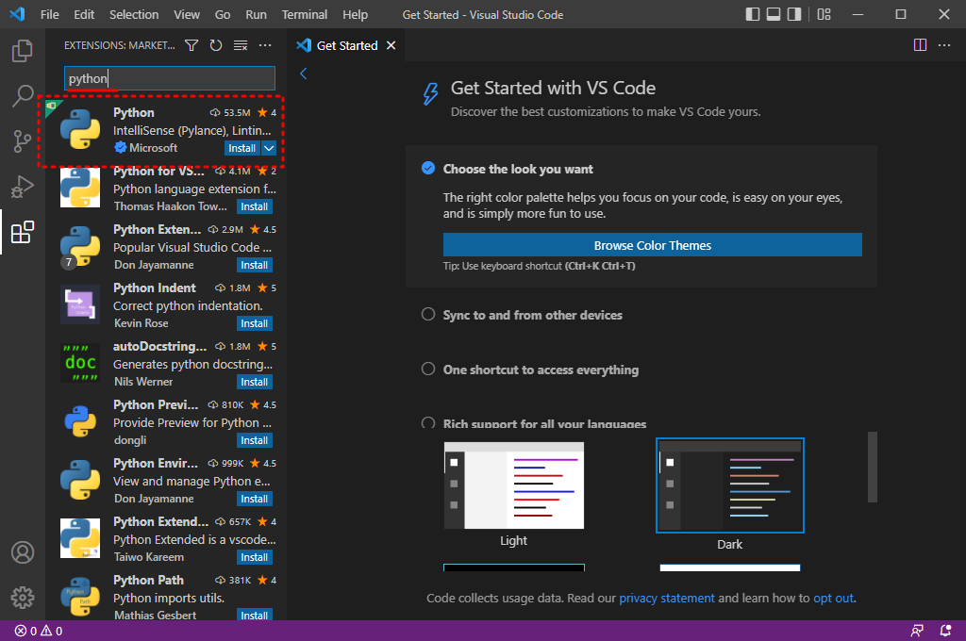Click the Python Indent extension icon
Screen dimensions: 966x641
click(80, 304)
